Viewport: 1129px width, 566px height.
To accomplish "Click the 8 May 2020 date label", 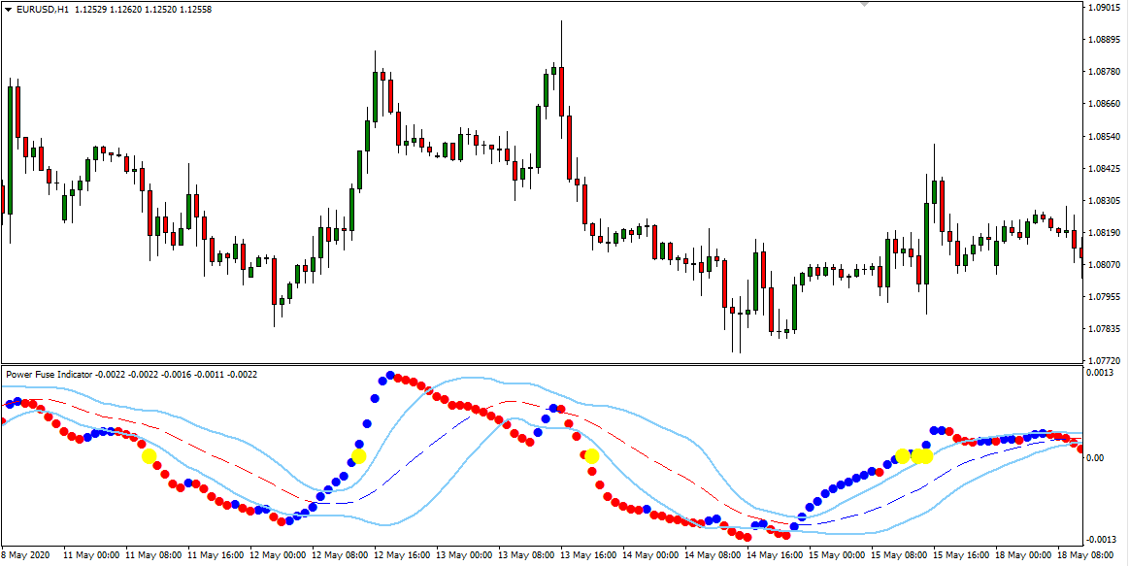I will pyautogui.click(x=25, y=556).
